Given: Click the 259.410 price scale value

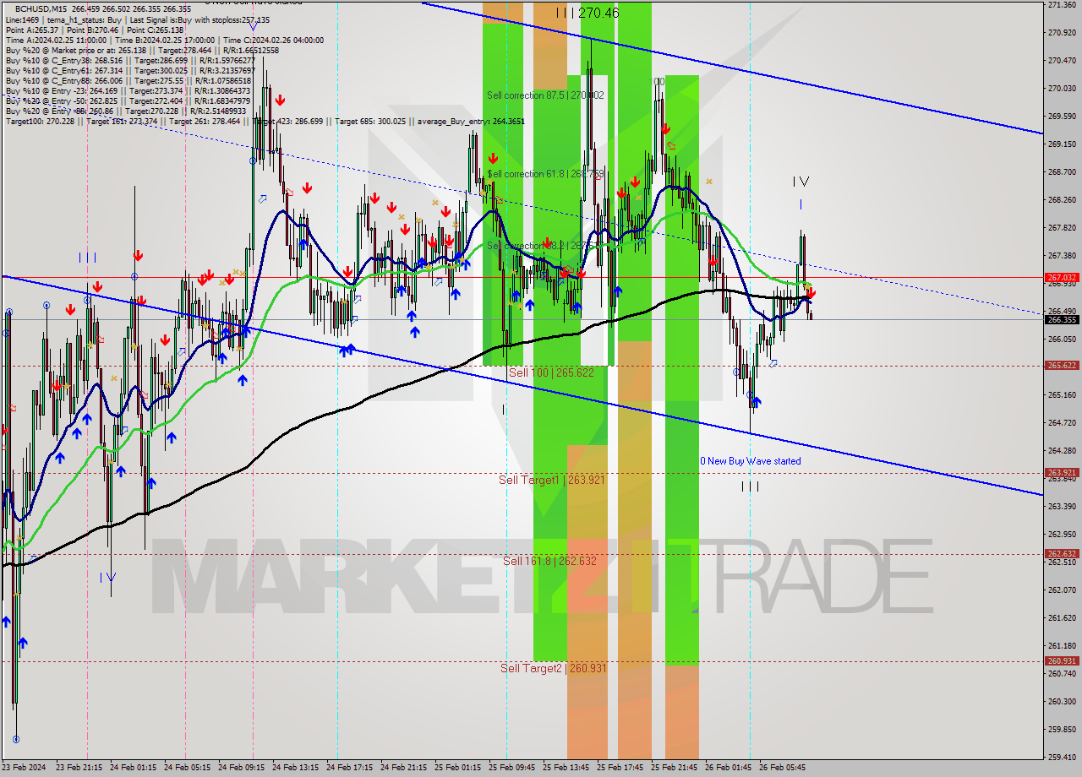Looking at the screenshot, I should pyautogui.click(x=1062, y=757).
